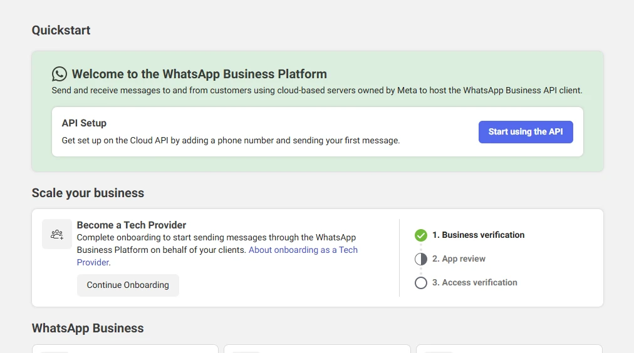Click Continue Onboarding button
Screen dimensions: 634x353
pyautogui.click(x=128, y=285)
